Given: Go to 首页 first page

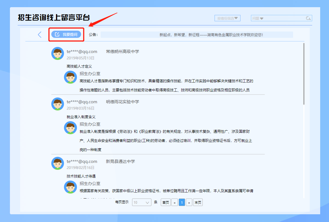Looking at the screenshot, I should (x=165, y=202).
